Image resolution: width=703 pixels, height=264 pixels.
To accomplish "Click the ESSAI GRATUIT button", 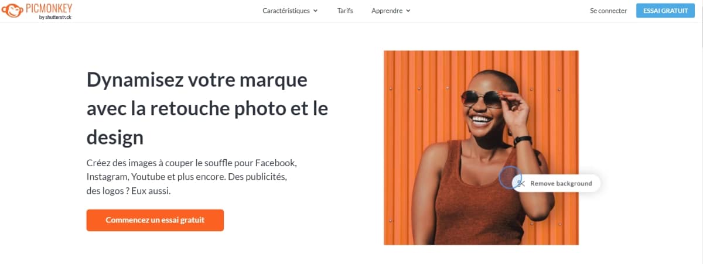I will pos(666,11).
